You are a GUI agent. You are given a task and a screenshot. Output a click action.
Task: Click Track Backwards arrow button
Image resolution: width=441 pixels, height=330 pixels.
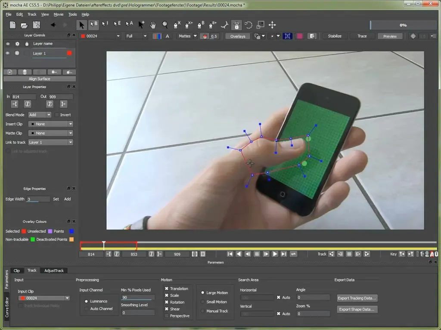[332, 254]
